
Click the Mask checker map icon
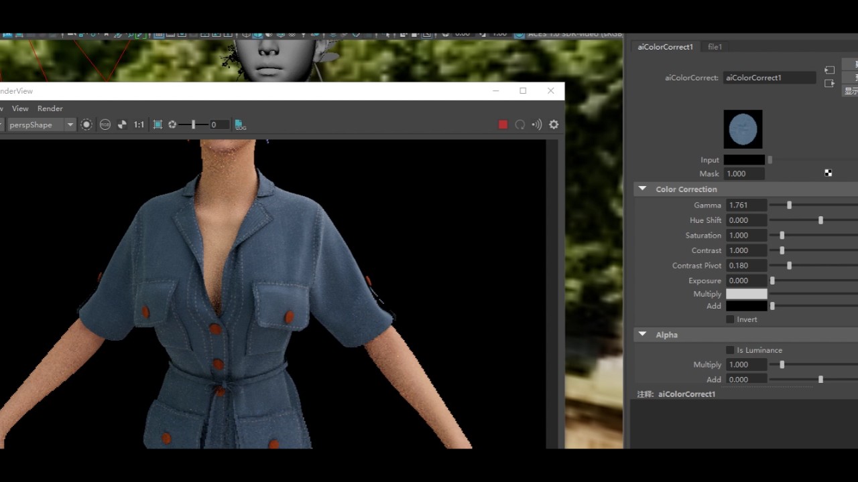829,173
